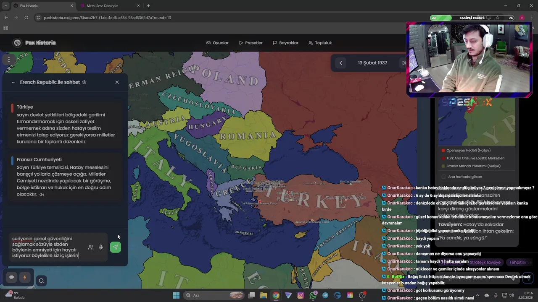The height and width of the screenshot is (302, 538).
Task: Open the three-dot menu over the map
Action: [x=9, y=60]
